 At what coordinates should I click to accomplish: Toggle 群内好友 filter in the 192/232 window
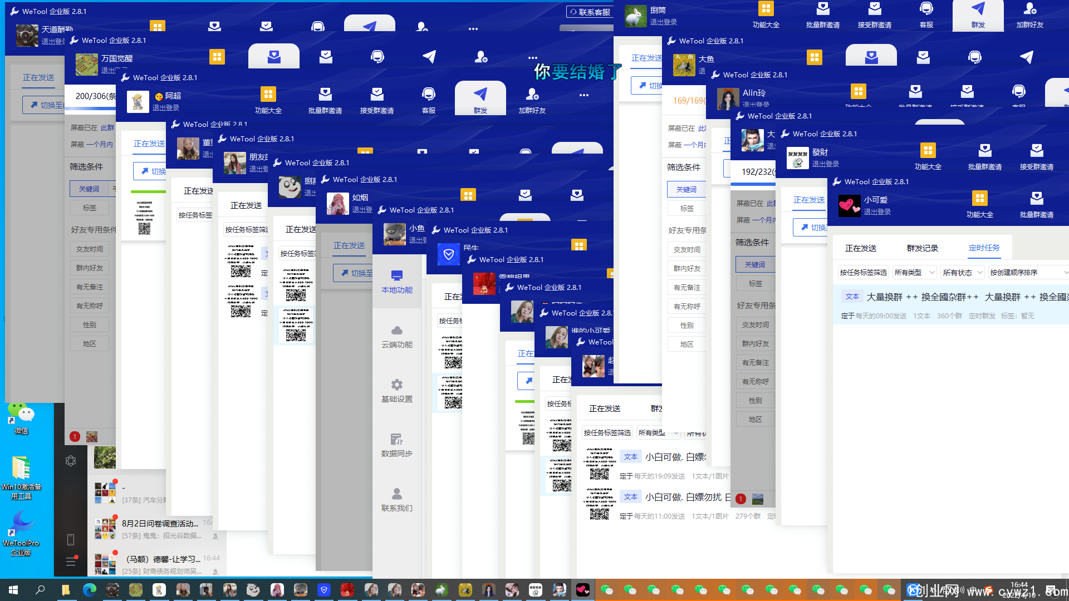[755, 344]
